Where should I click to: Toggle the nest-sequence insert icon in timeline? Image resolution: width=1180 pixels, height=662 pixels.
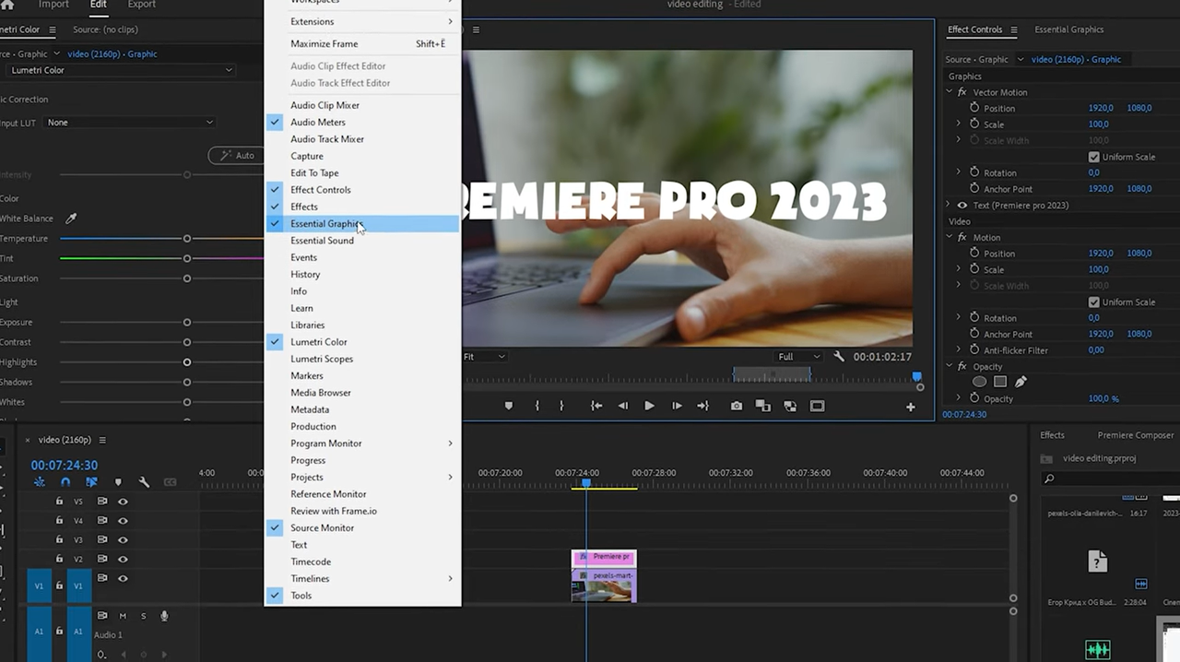click(39, 482)
